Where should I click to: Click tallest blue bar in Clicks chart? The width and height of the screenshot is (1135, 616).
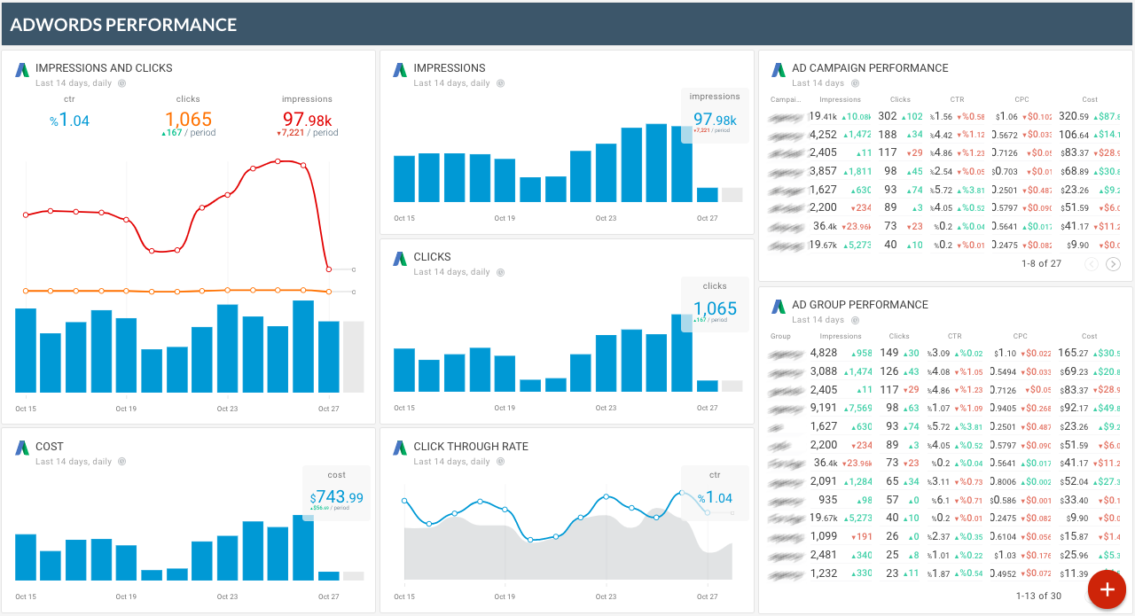click(x=681, y=353)
